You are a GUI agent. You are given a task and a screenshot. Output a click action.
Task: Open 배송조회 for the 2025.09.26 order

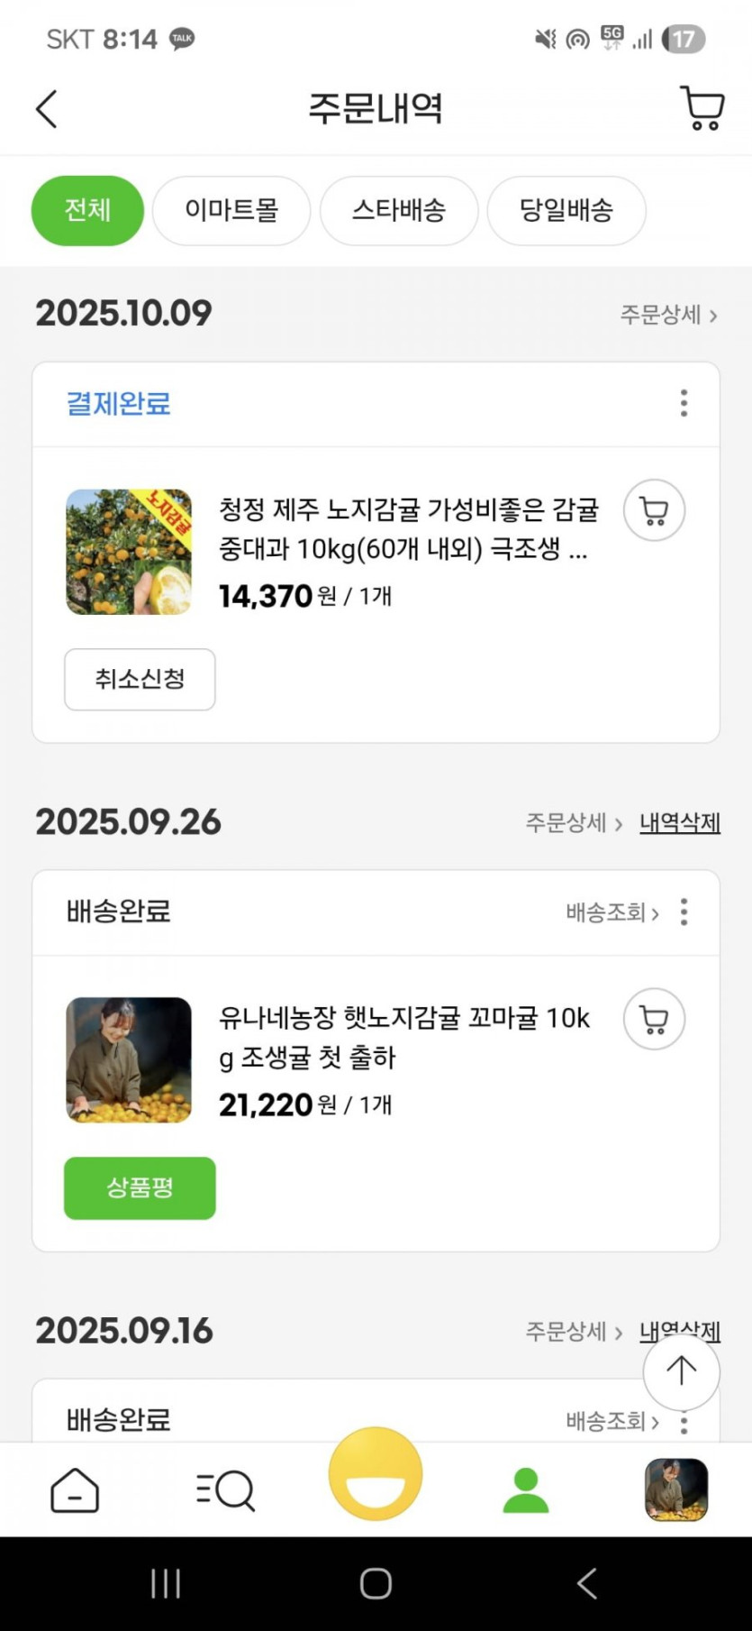(x=612, y=912)
